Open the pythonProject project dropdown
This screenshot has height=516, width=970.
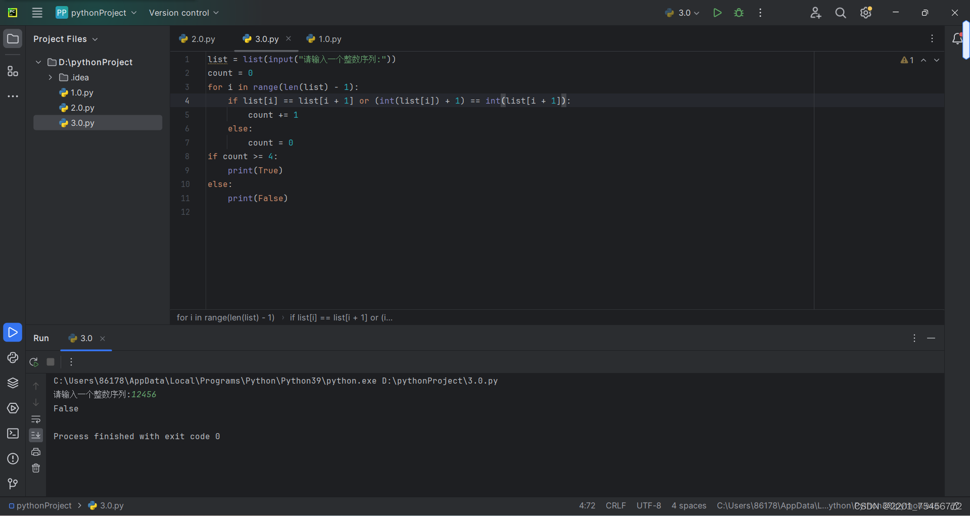click(x=96, y=13)
